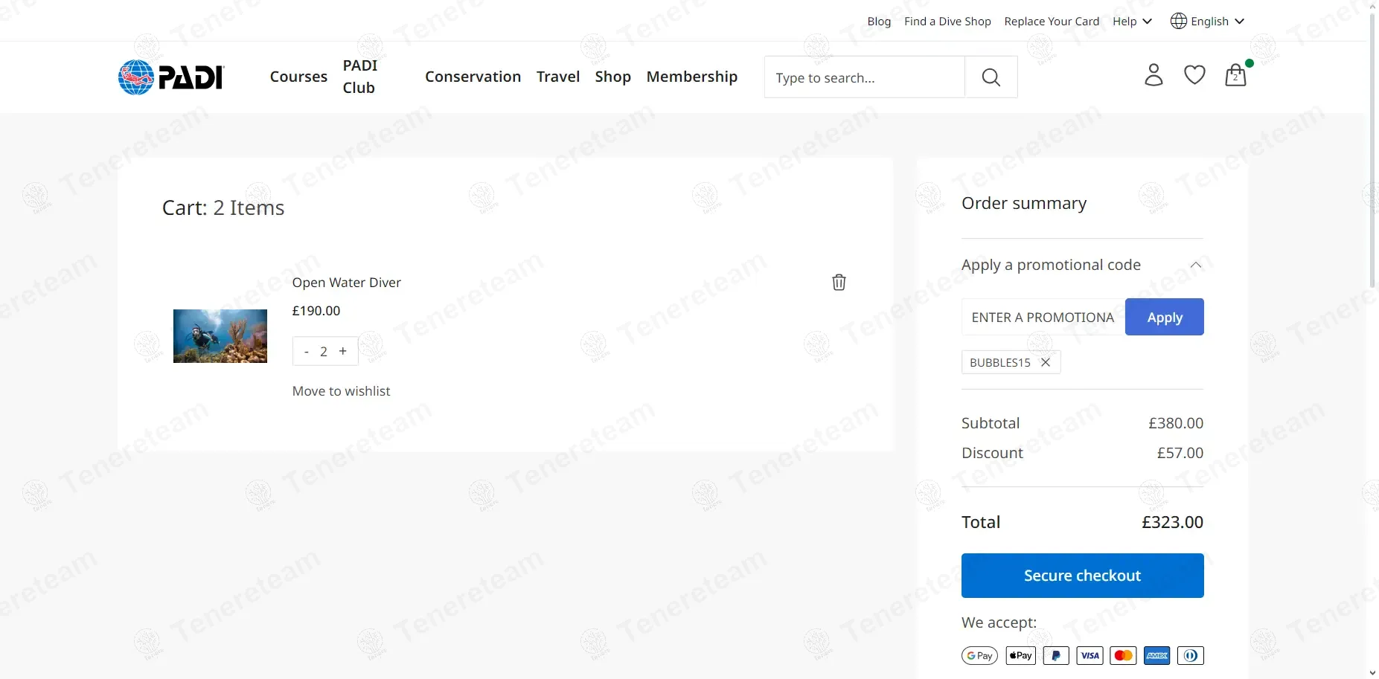Apply the promotional code
1379x679 pixels.
[x=1164, y=318]
